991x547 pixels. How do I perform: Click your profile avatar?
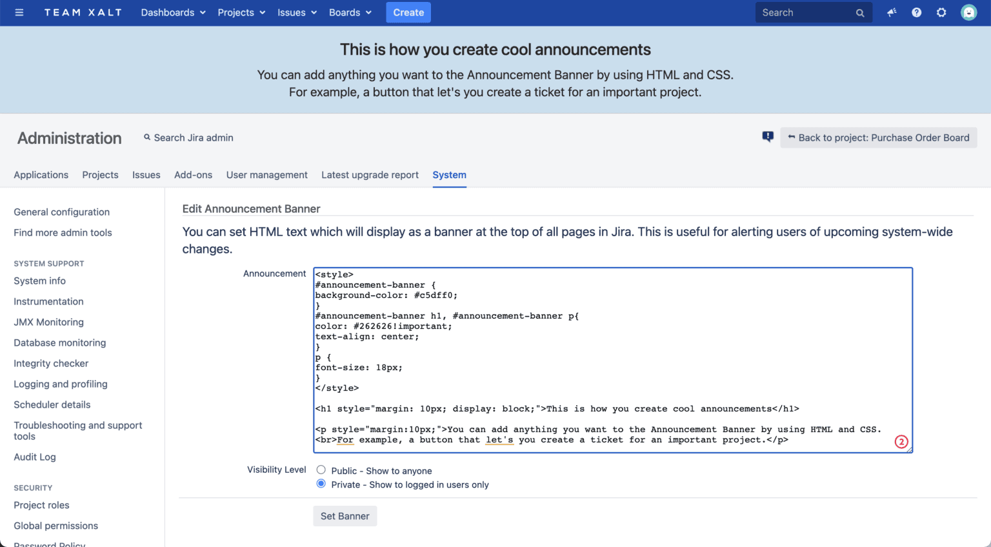click(x=968, y=12)
